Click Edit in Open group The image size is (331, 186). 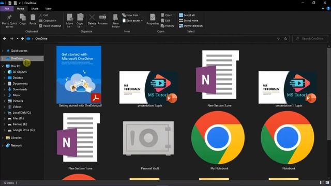coord(165,21)
